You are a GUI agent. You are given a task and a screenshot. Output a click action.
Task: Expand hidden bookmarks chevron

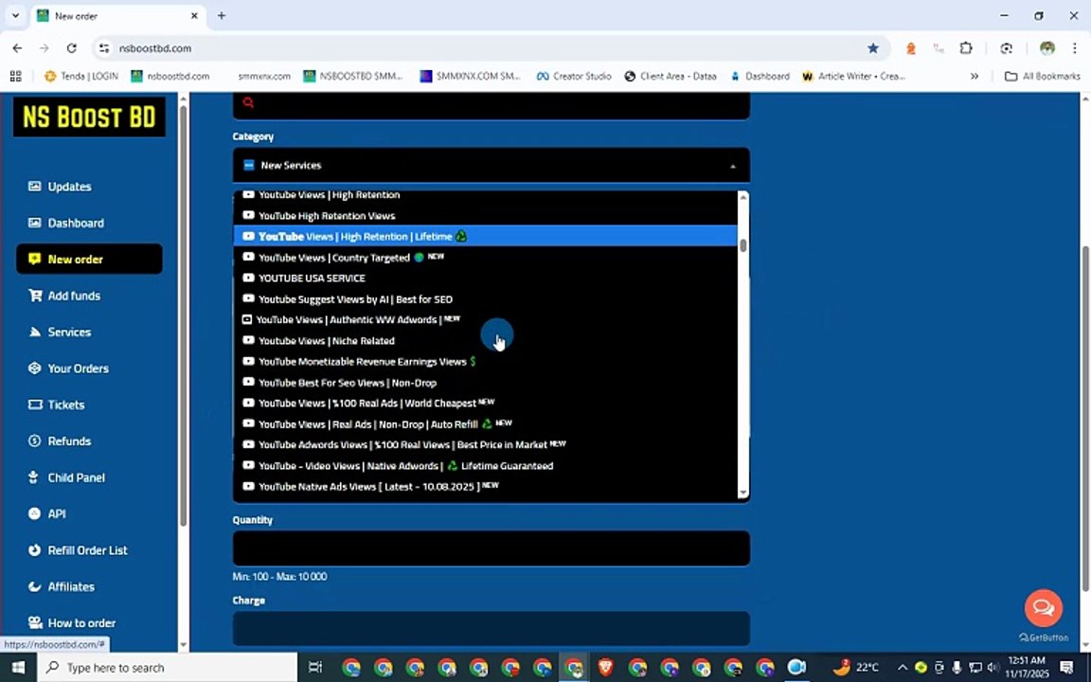pos(975,76)
